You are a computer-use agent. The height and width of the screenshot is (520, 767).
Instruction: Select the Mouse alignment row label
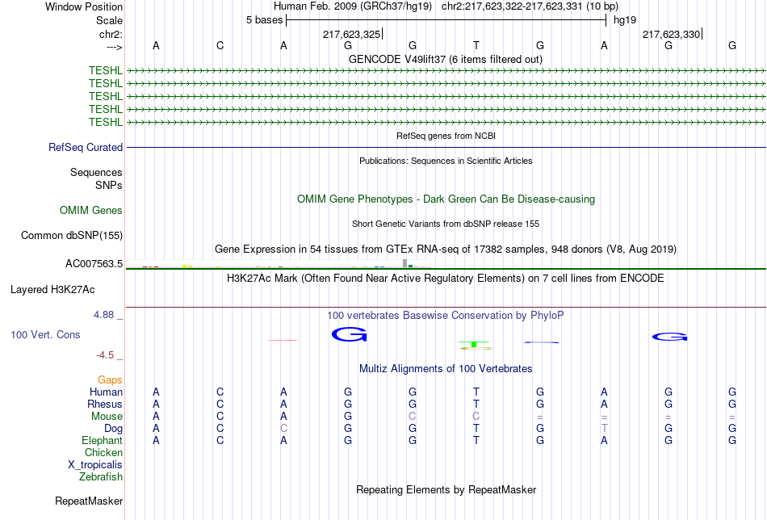coord(107,417)
